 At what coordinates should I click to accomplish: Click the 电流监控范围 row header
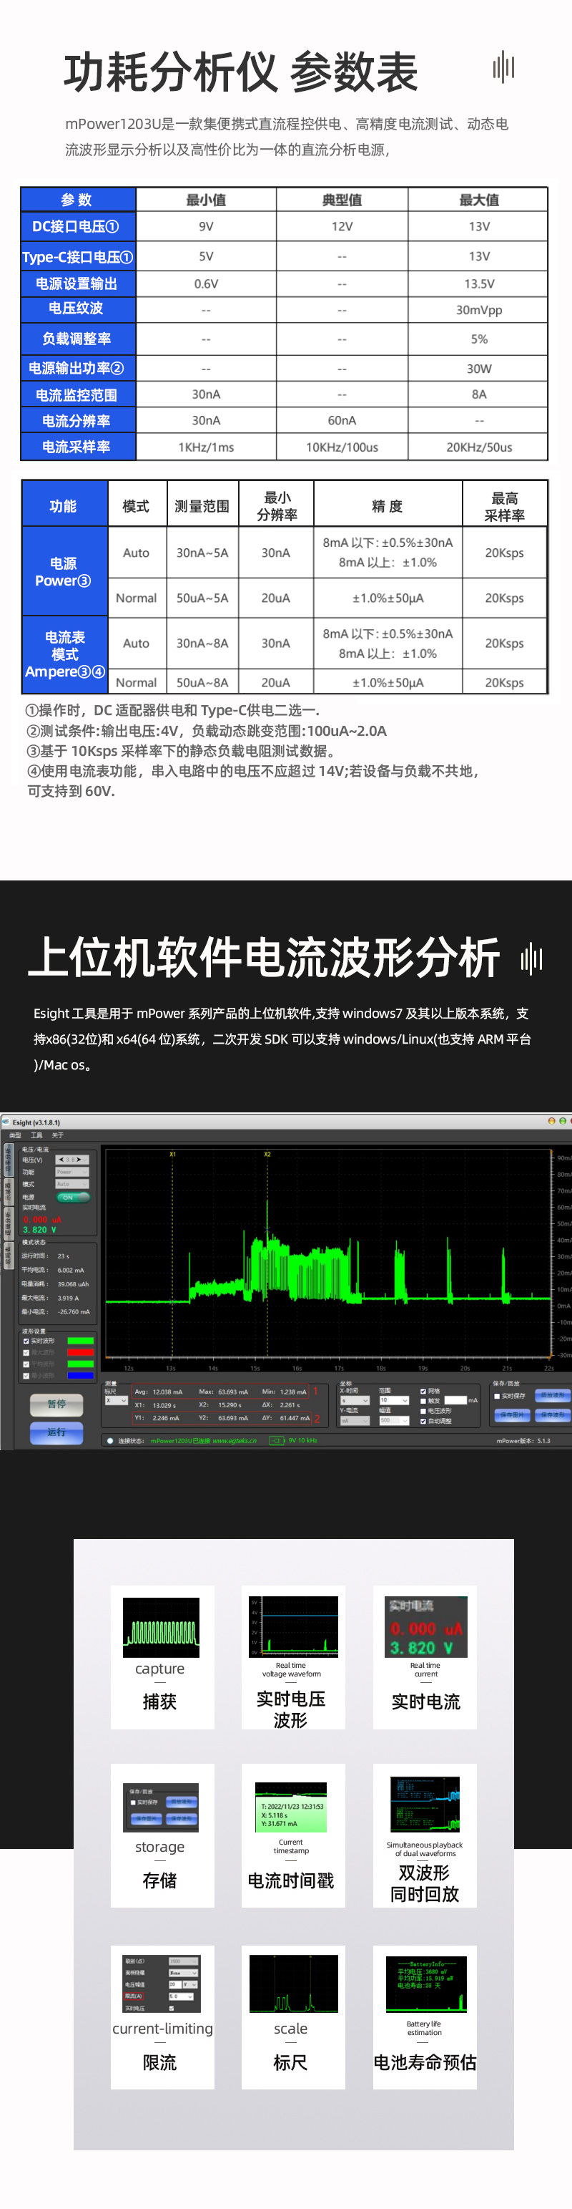(x=78, y=394)
